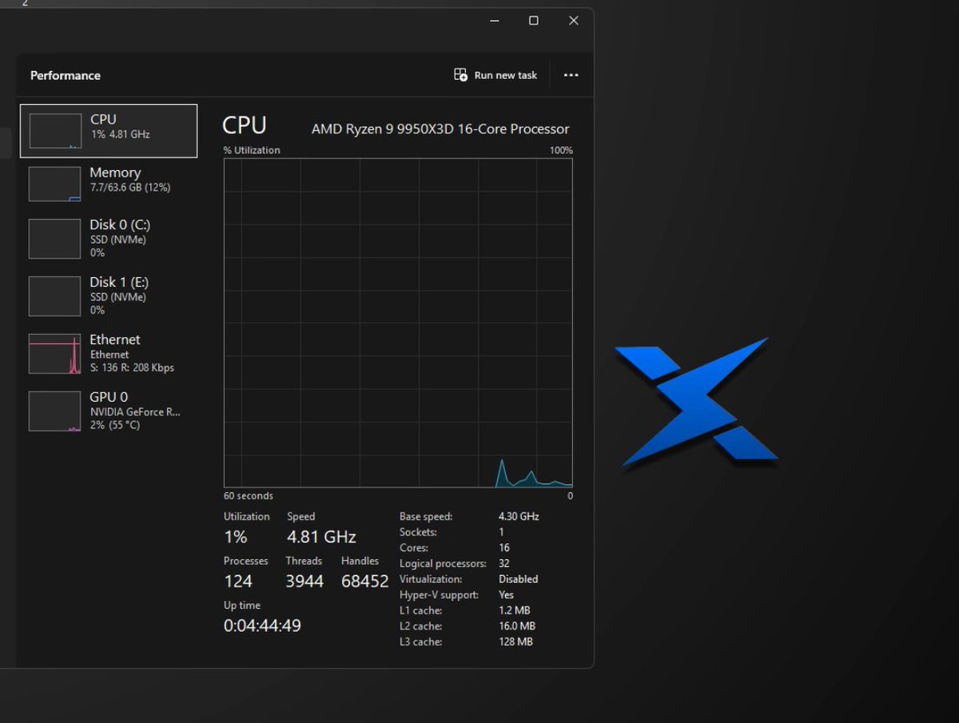The image size is (959, 723).
Task: Click the 4.81 GHz speed value
Action: pyautogui.click(x=321, y=537)
